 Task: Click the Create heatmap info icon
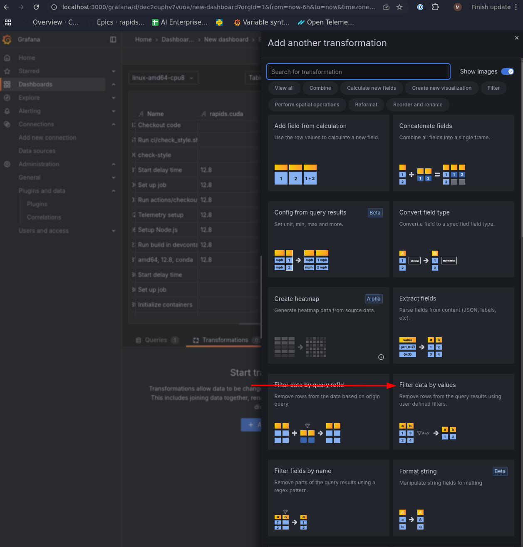point(381,357)
